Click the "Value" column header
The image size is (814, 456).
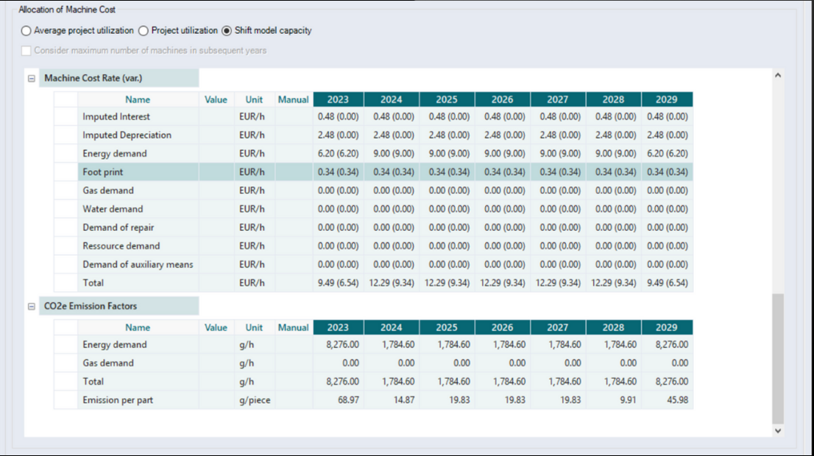216,99
